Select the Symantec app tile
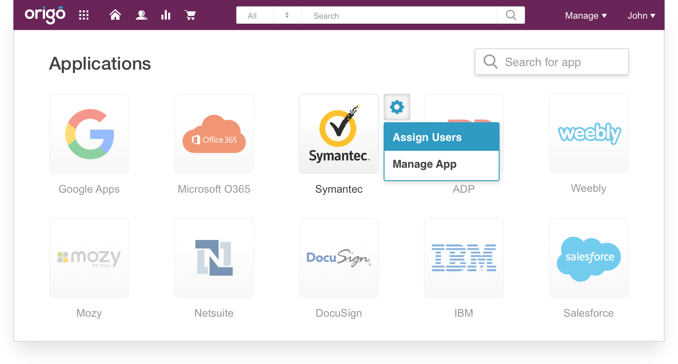Image resolution: width=678 pixels, height=364 pixels. click(339, 134)
